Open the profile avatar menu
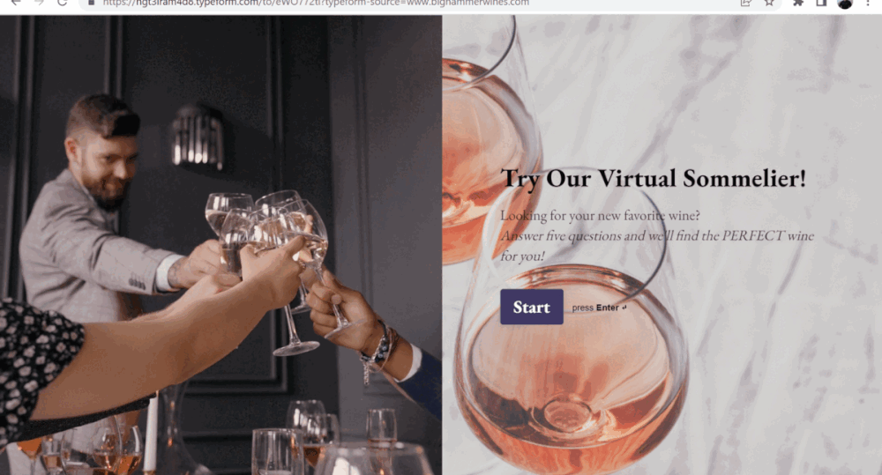This screenshot has height=475, width=882. [x=844, y=3]
